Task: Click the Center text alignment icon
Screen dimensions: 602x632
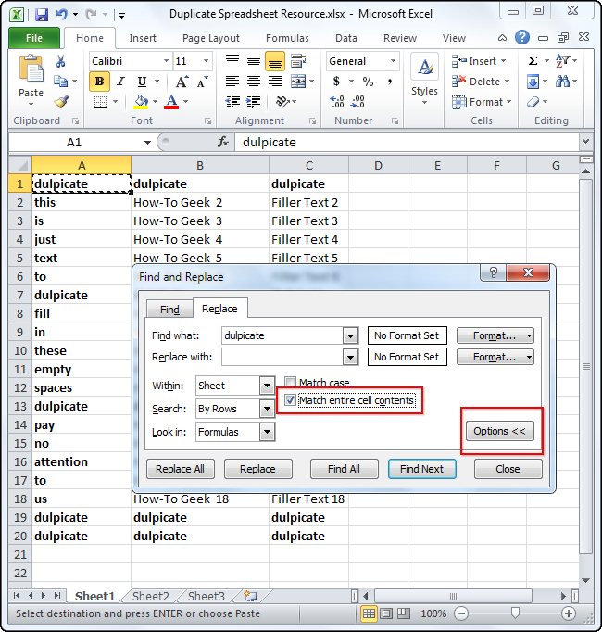Action: point(254,82)
